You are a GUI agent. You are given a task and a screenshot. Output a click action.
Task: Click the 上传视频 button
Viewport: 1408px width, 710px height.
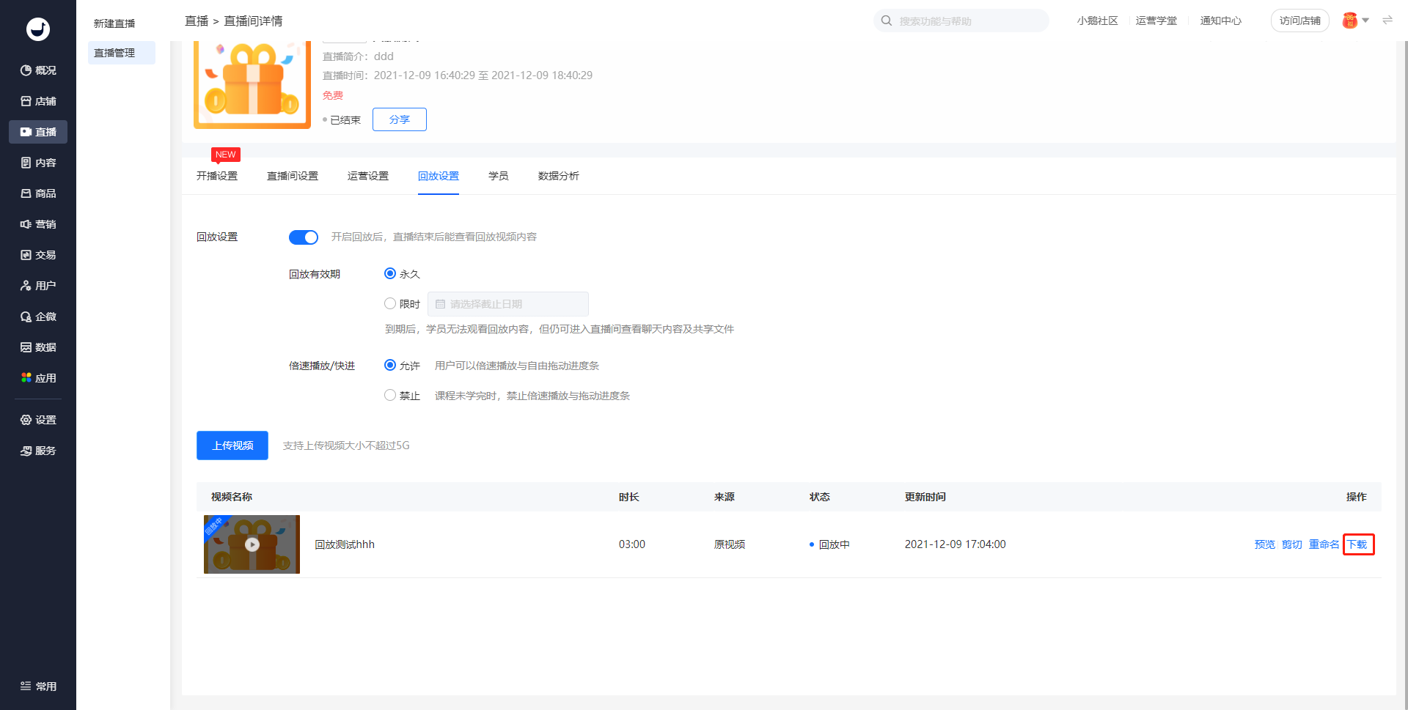click(x=232, y=445)
